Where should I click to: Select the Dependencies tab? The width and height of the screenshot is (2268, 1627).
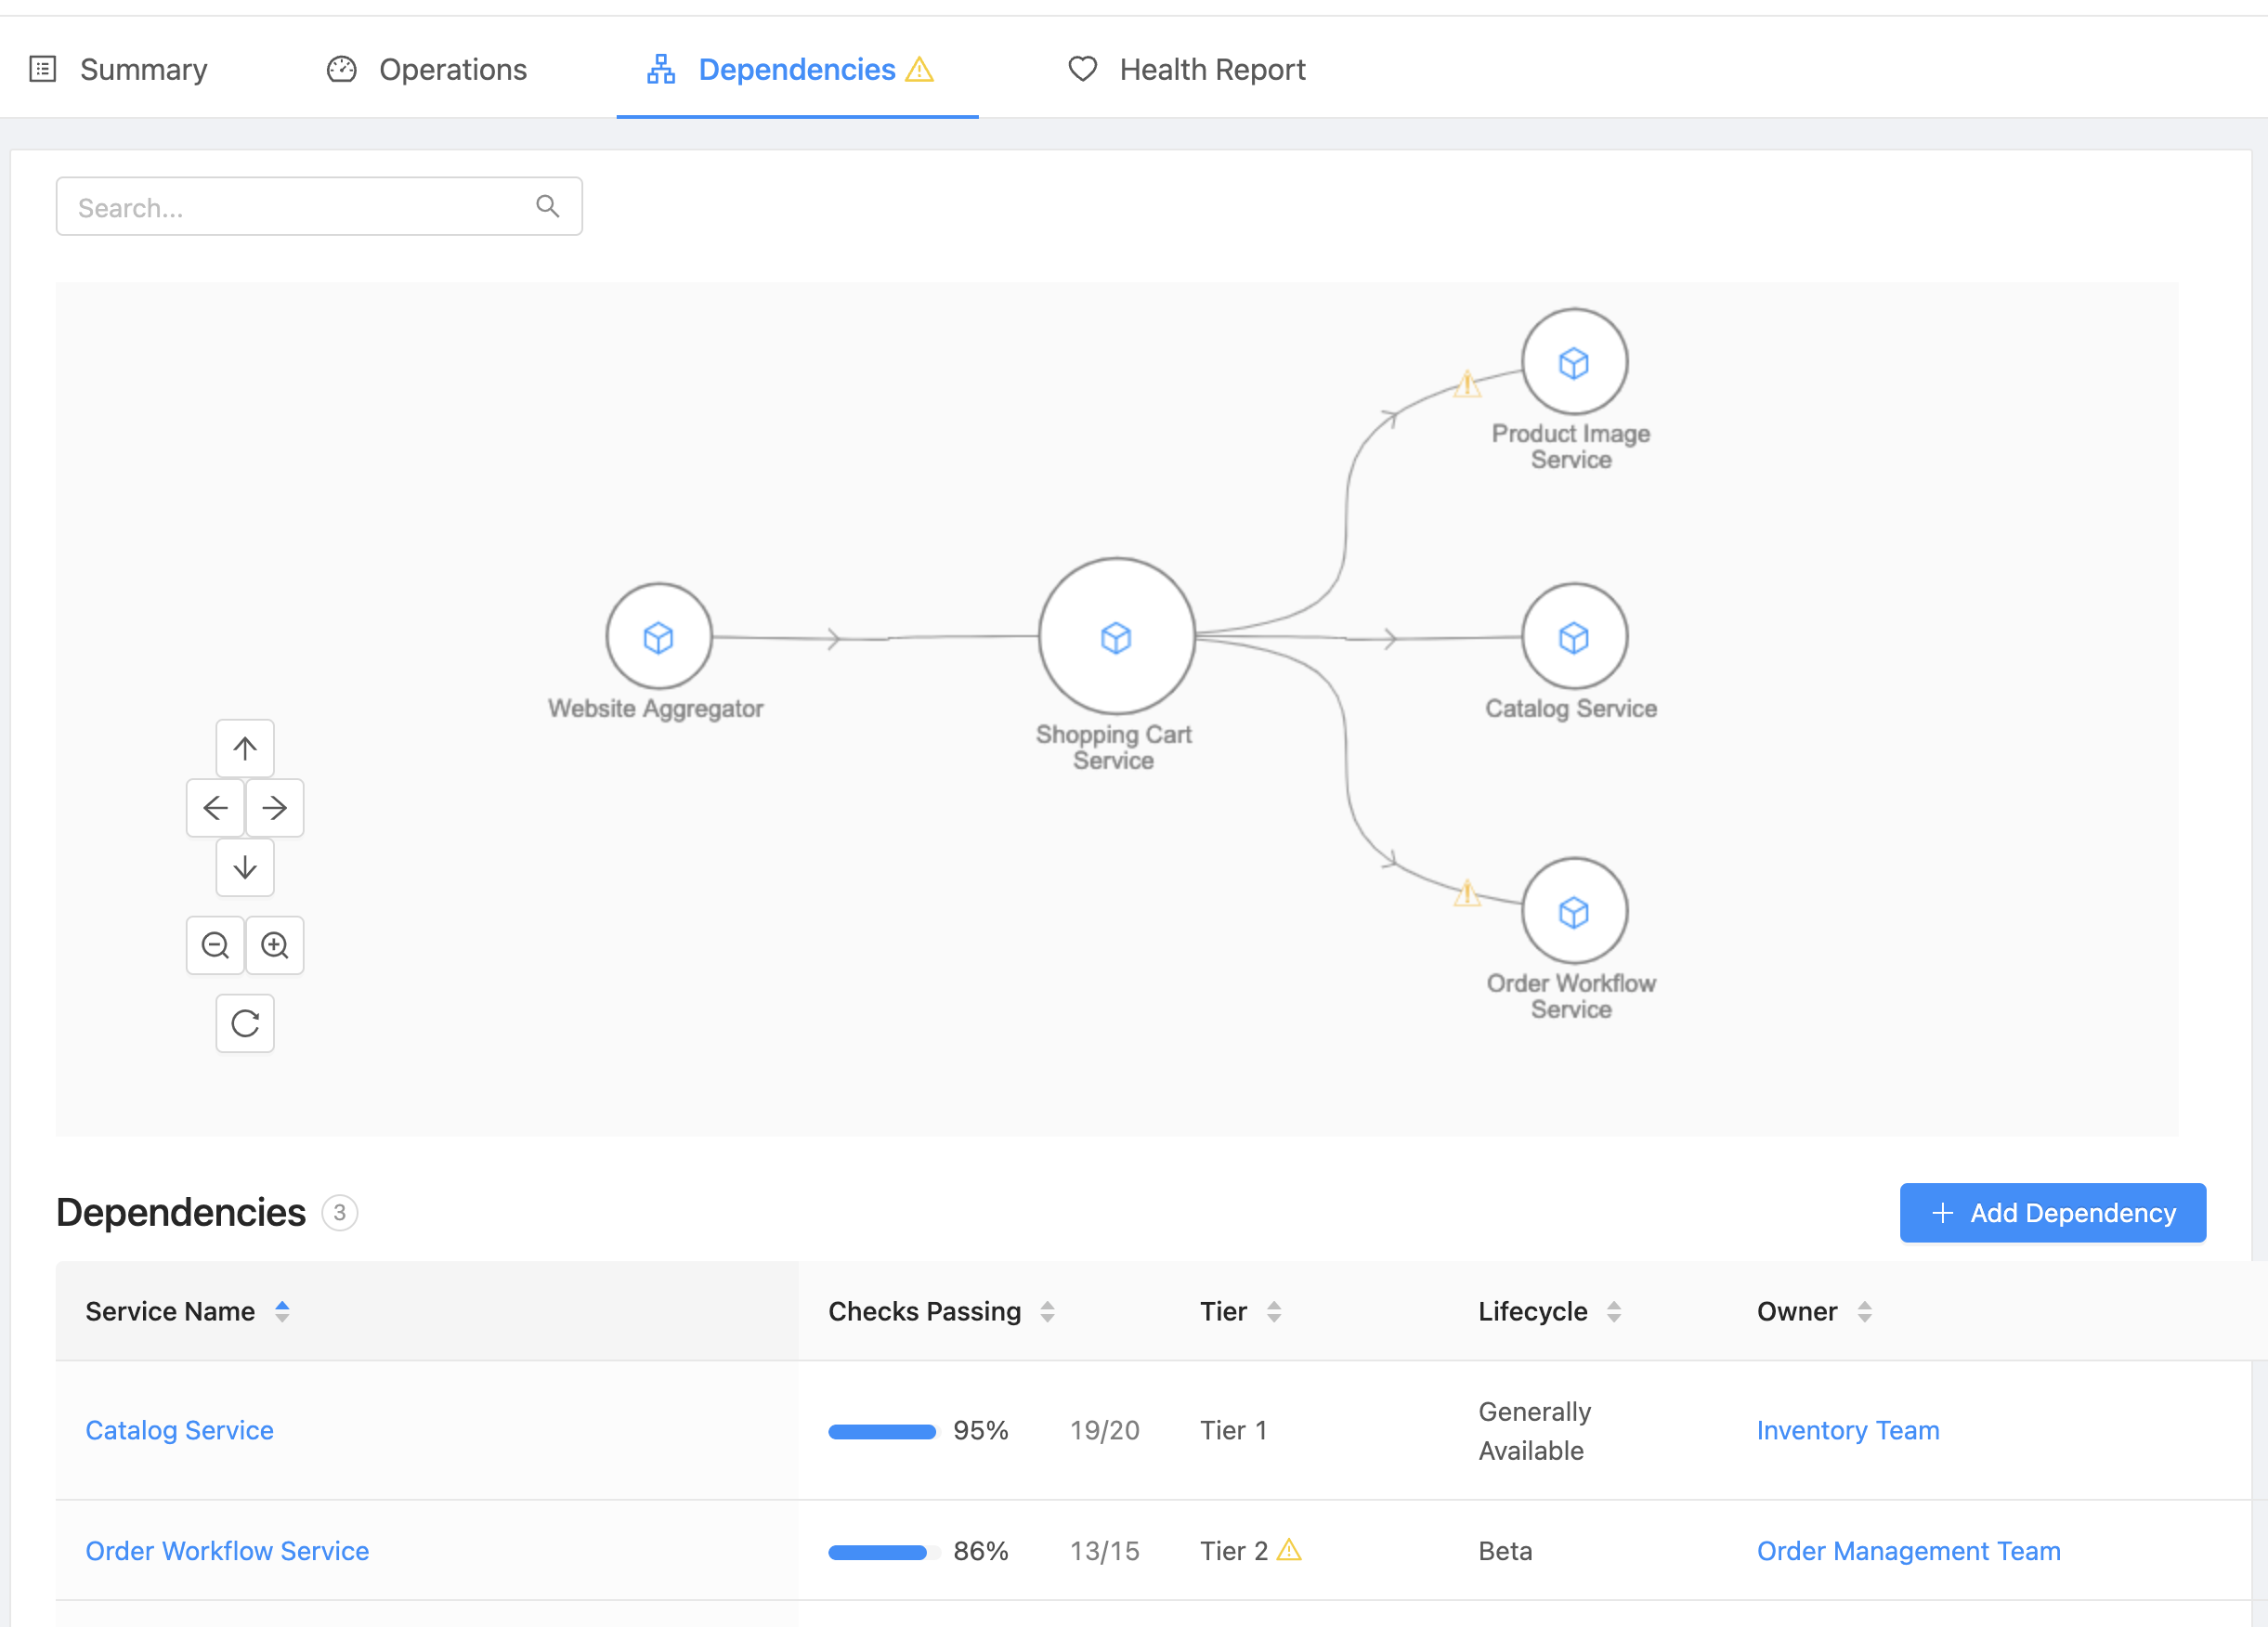pyautogui.click(x=796, y=69)
